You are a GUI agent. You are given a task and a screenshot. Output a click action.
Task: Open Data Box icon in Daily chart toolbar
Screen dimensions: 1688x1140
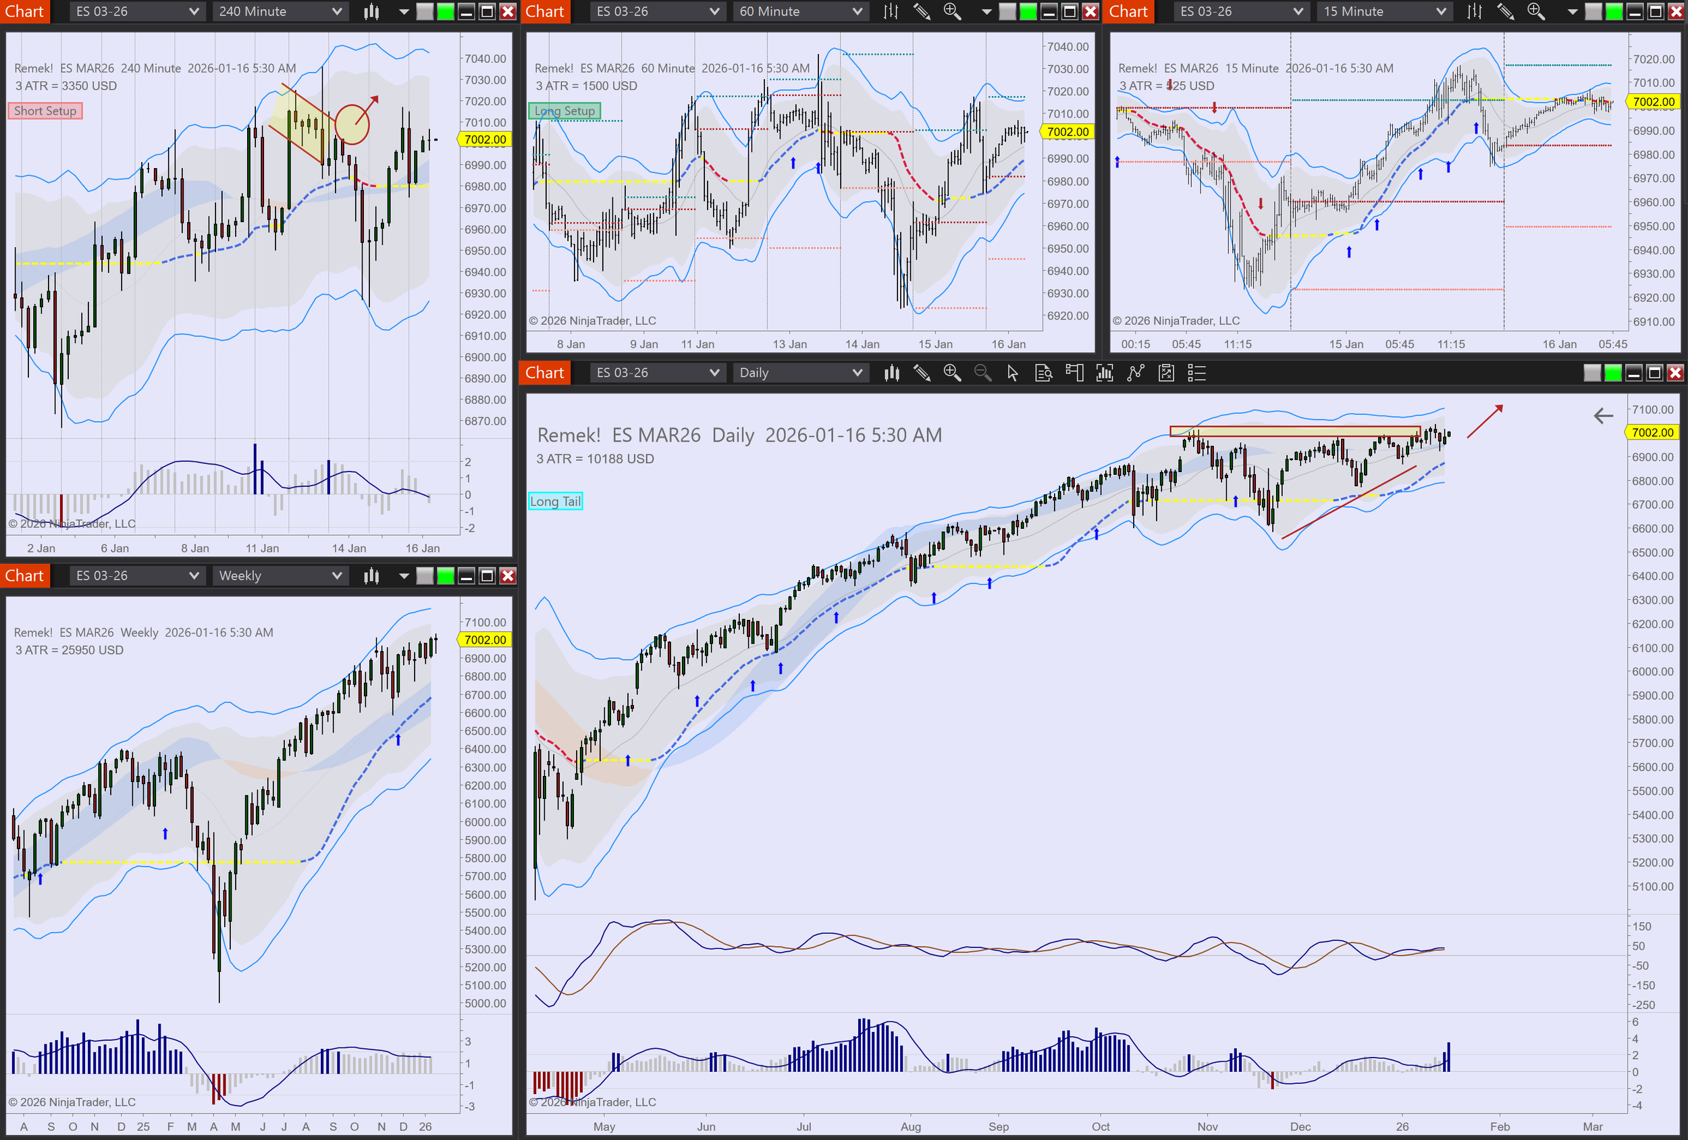(x=1043, y=373)
